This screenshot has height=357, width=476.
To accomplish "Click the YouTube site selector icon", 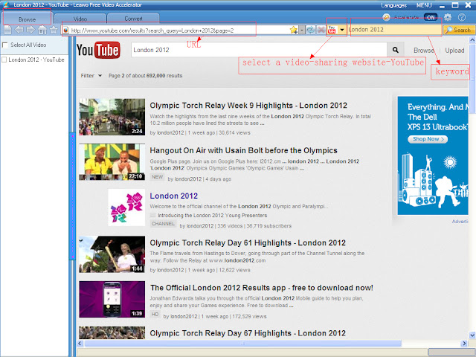I will pos(332,30).
